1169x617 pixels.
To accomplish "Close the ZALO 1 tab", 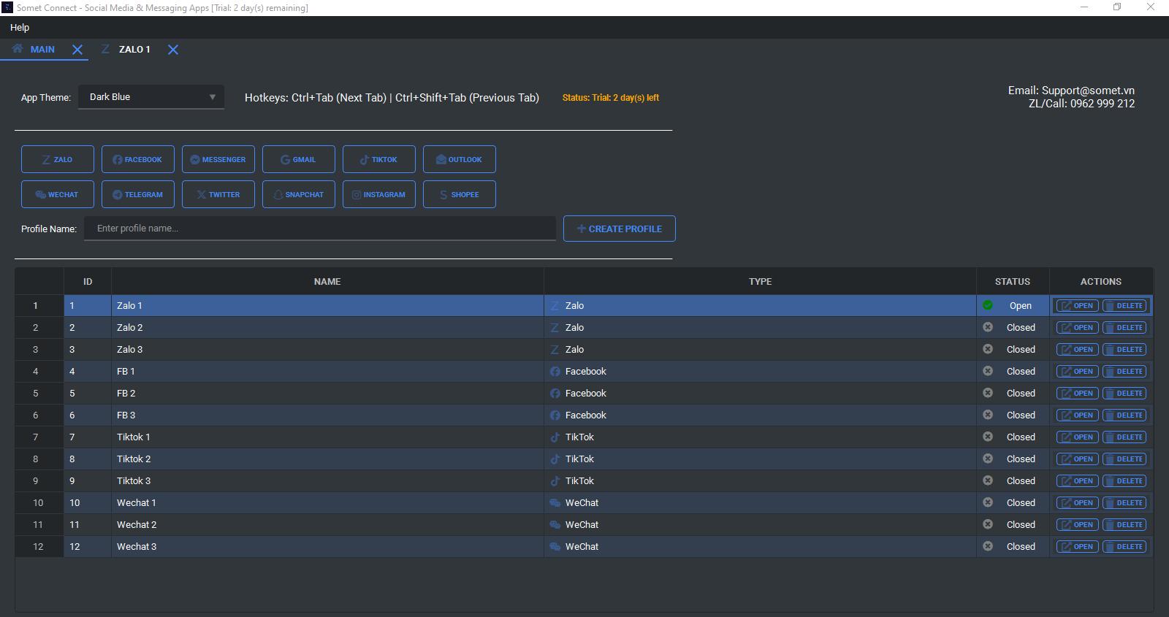I will tap(173, 50).
